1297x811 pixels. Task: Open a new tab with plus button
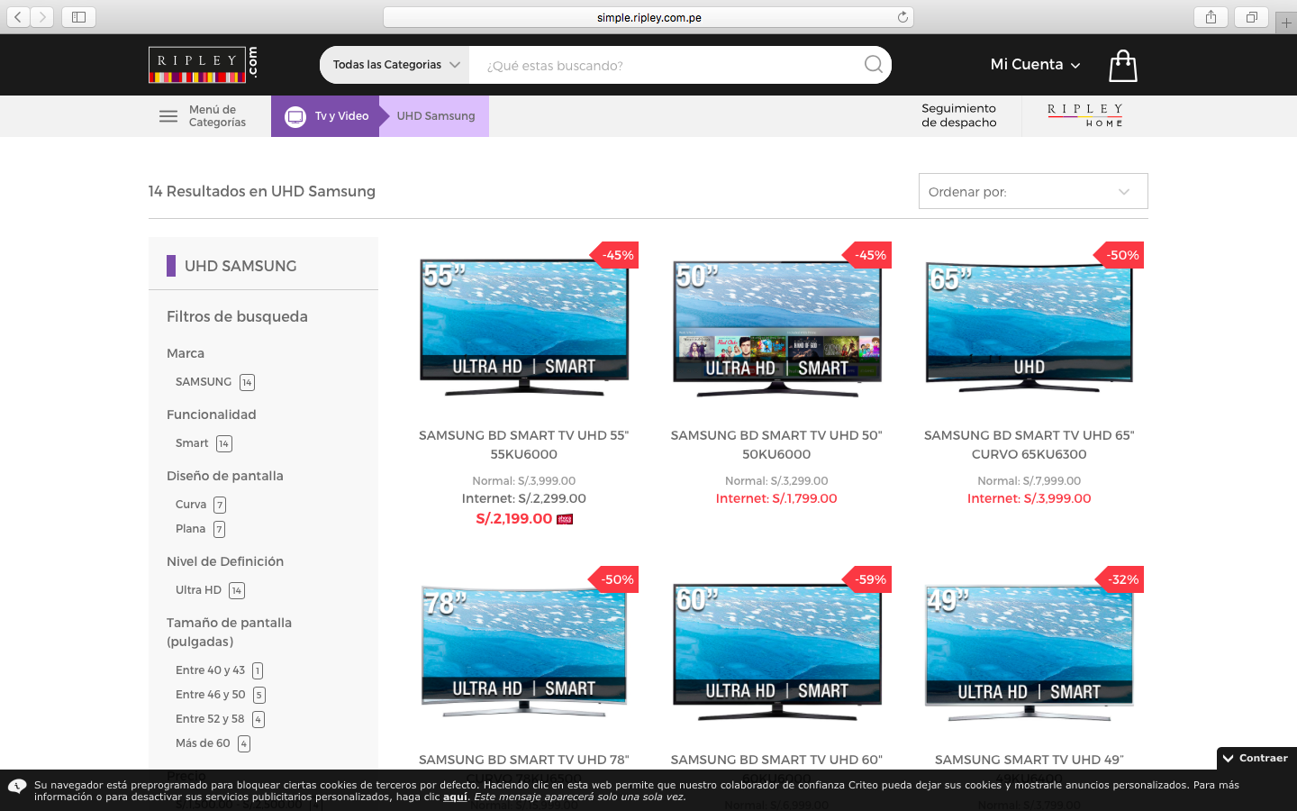click(x=1286, y=23)
